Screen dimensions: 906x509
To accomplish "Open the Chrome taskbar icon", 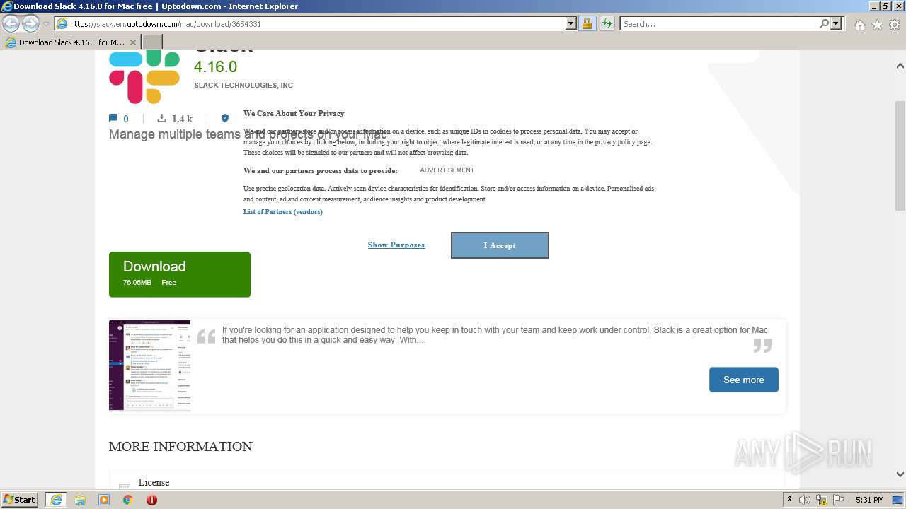I will pyautogui.click(x=128, y=500).
